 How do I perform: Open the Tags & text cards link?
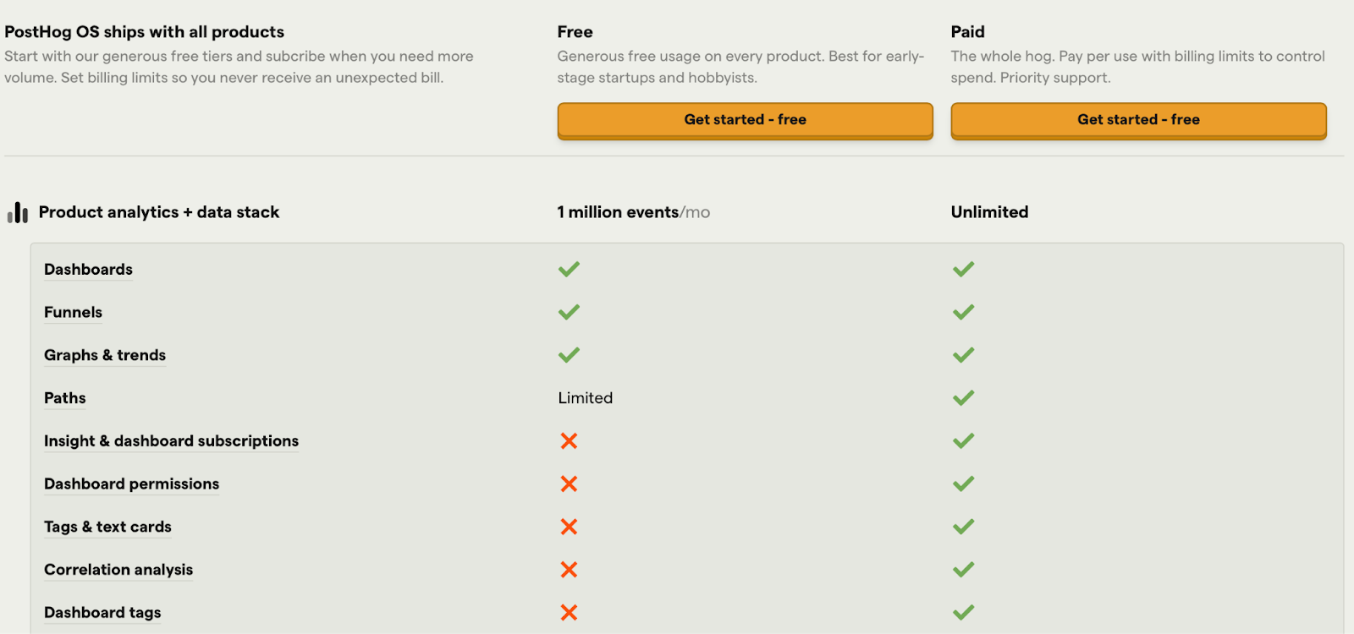[107, 527]
